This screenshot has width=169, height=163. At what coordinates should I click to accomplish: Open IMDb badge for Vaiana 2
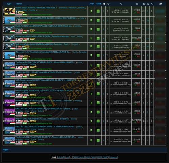click(20, 13)
